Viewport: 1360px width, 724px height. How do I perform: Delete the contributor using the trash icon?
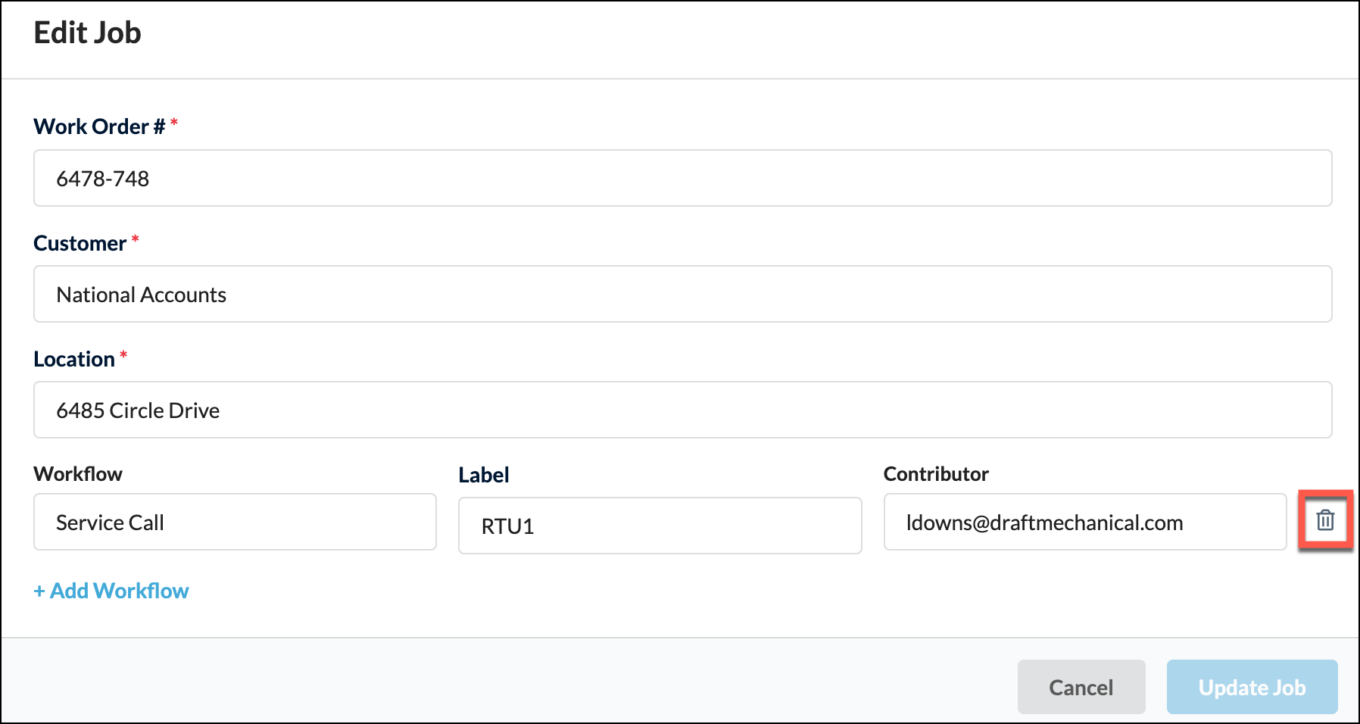[1324, 522]
